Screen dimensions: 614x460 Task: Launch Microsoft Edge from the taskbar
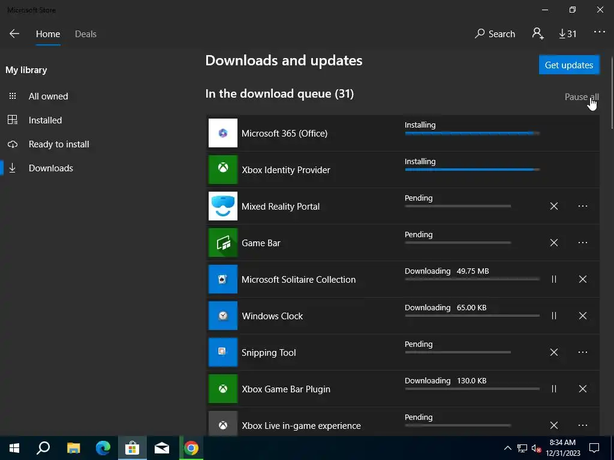[103, 448]
